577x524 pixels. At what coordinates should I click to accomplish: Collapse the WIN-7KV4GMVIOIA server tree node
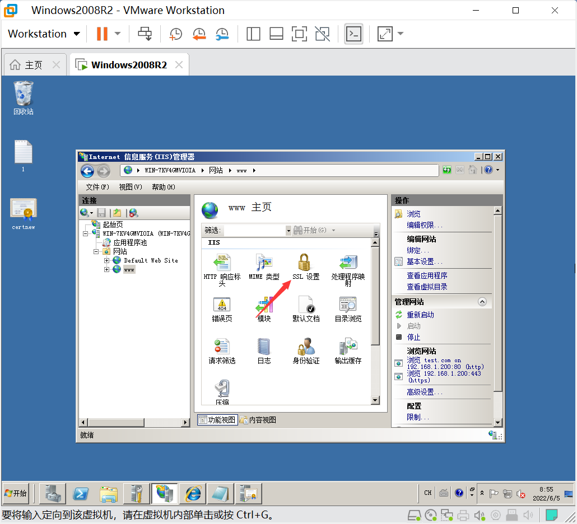point(85,233)
